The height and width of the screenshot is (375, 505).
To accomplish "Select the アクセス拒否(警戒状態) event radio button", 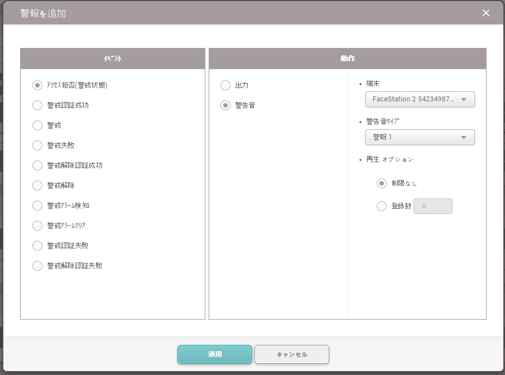I will [37, 85].
